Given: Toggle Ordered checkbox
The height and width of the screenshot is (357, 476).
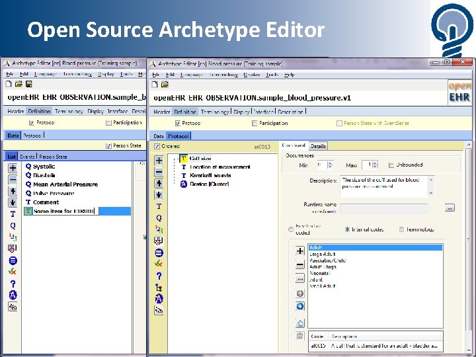Looking at the screenshot, I should coord(157,146).
